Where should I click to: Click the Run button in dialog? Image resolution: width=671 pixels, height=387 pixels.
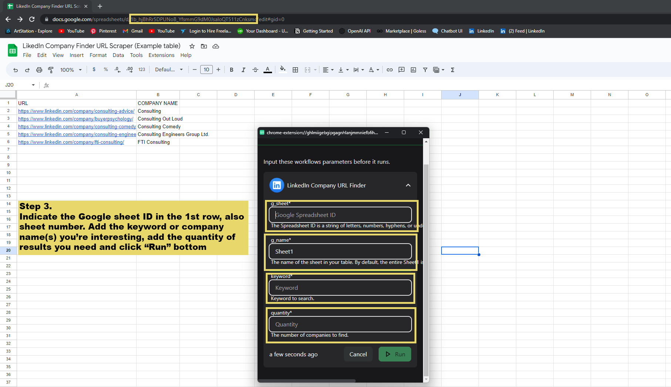395,354
